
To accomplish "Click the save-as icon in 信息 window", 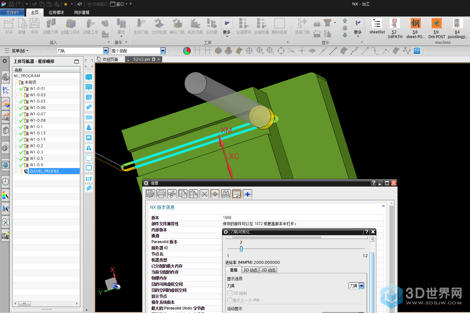I will pos(150,194).
